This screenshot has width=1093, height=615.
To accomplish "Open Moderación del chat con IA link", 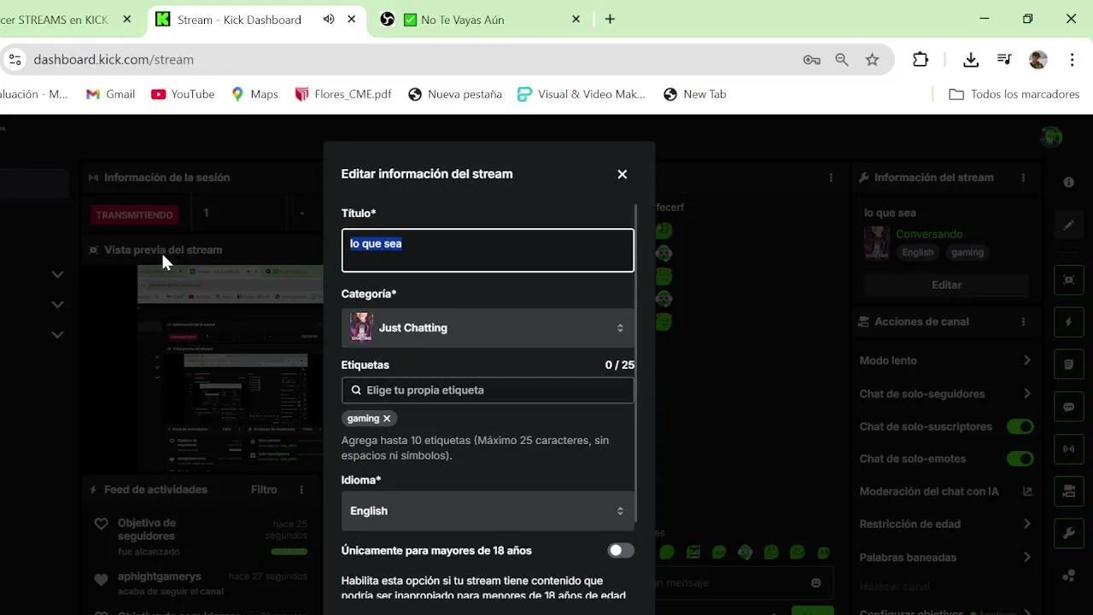I will tap(1027, 491).
